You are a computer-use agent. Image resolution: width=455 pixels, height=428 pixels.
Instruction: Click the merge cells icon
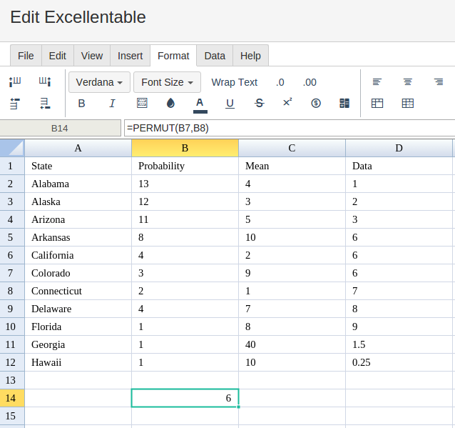[377, 103]
